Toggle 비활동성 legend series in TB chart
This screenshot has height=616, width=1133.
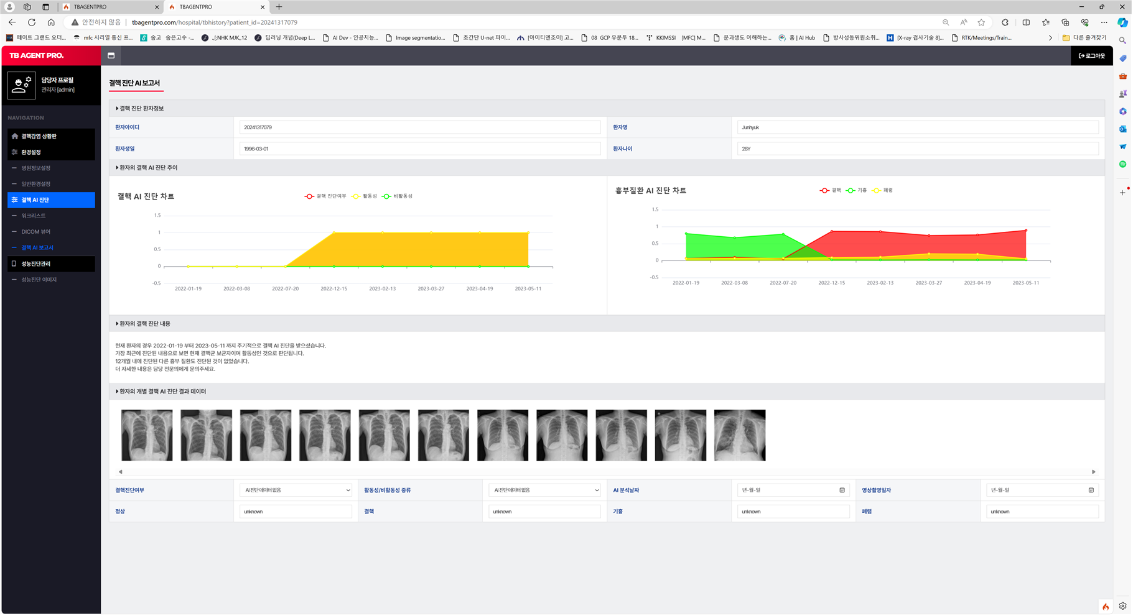tap(398, 196)
